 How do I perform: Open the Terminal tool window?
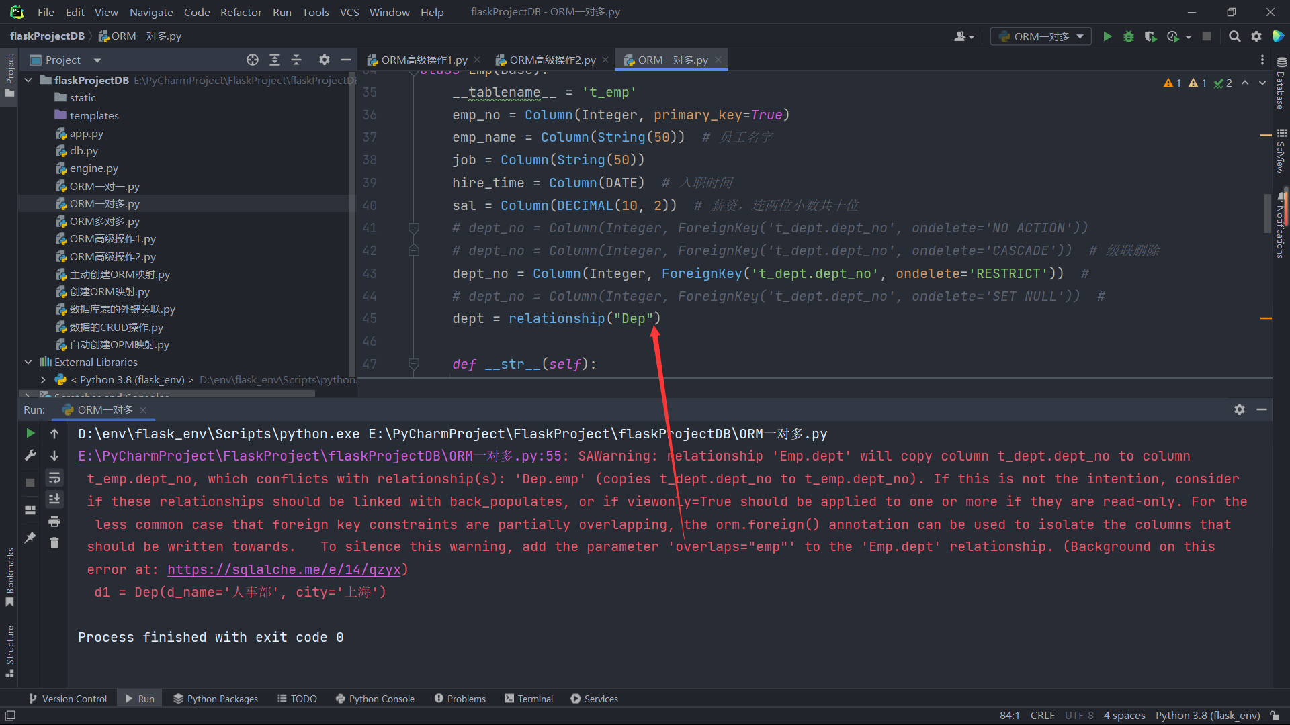(529, 699)
